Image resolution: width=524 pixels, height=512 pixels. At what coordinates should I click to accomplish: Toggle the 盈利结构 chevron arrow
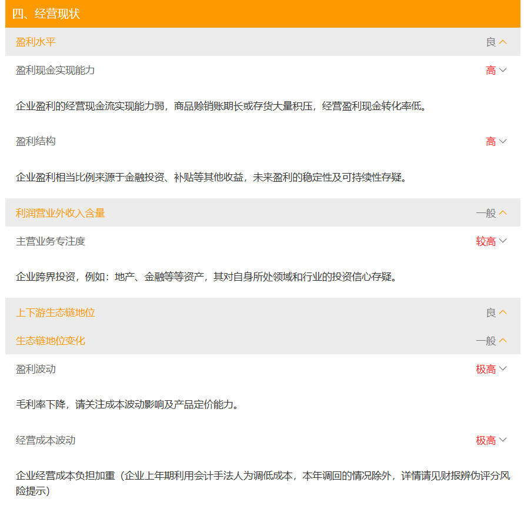click(503, 141)
